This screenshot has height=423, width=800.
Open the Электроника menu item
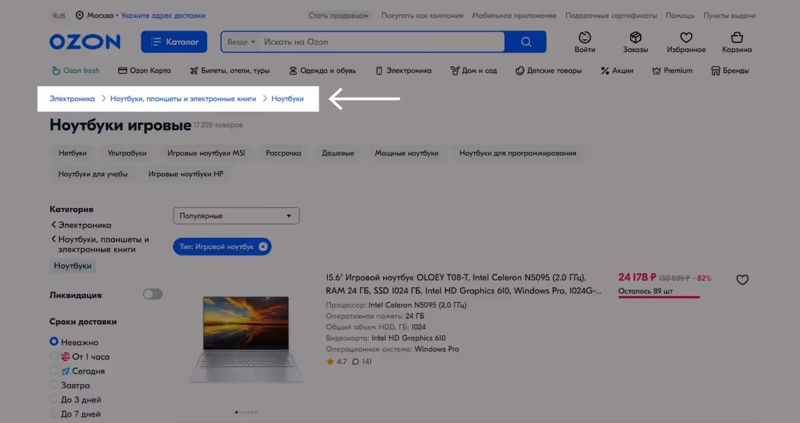click(x=404, y=70)
